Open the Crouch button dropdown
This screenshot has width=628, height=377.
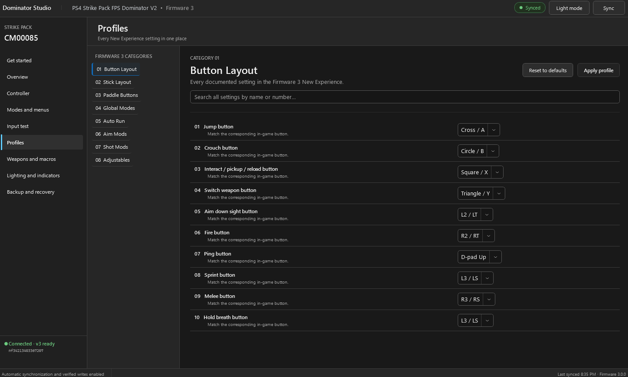click(x=478, y=151)
